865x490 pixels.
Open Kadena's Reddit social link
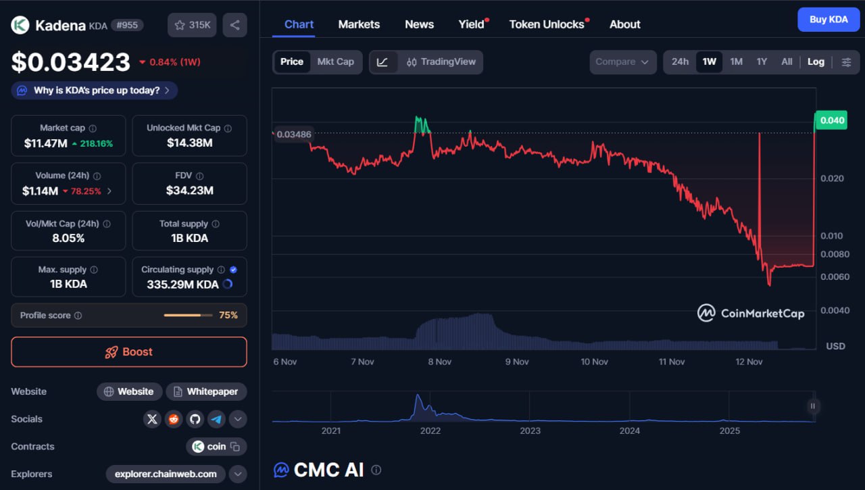pyautogui.click(x=174, y=419)
